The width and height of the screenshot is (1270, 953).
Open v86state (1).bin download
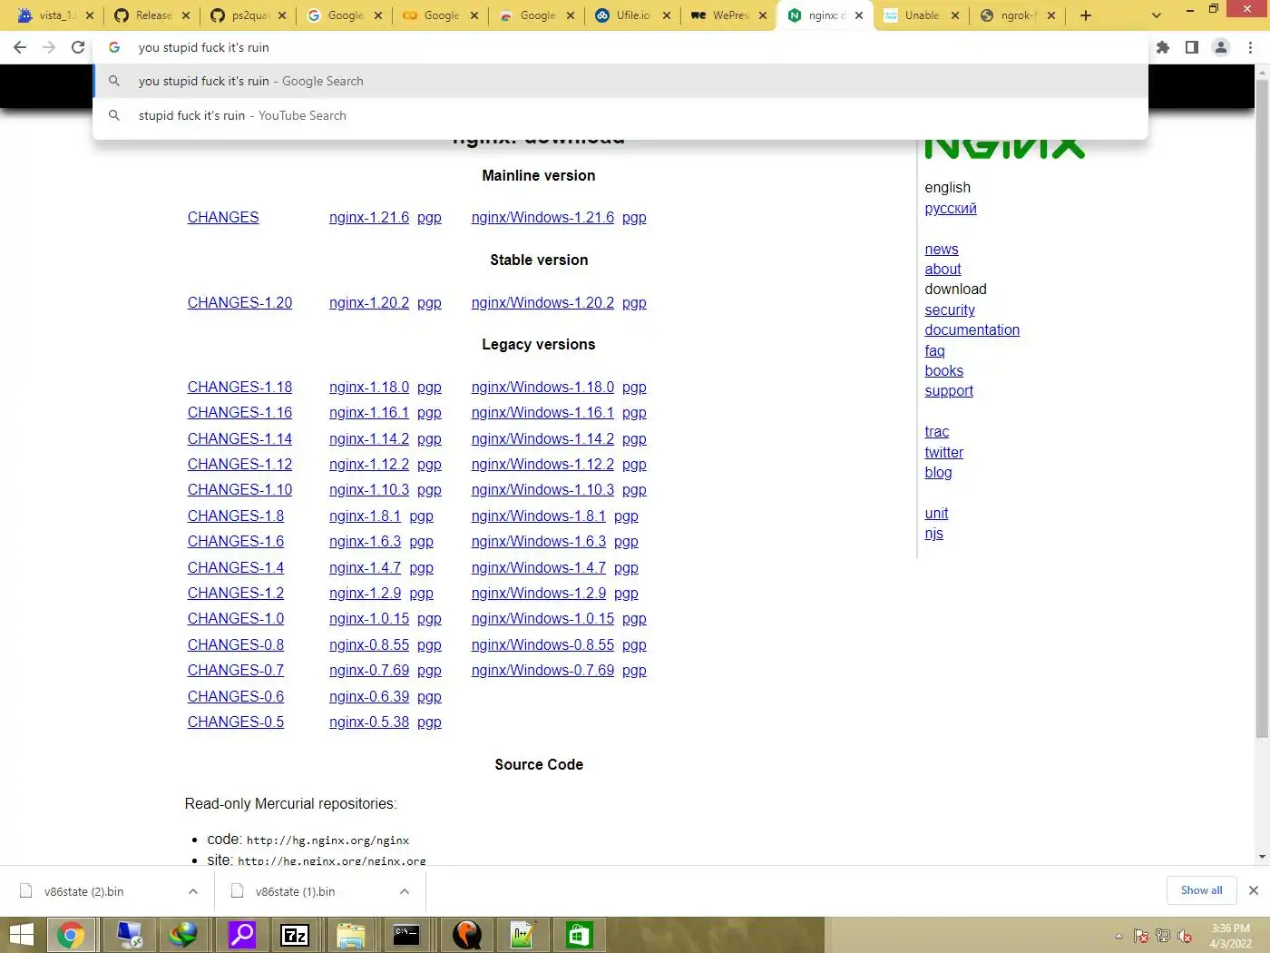click(x=295, y=891)
